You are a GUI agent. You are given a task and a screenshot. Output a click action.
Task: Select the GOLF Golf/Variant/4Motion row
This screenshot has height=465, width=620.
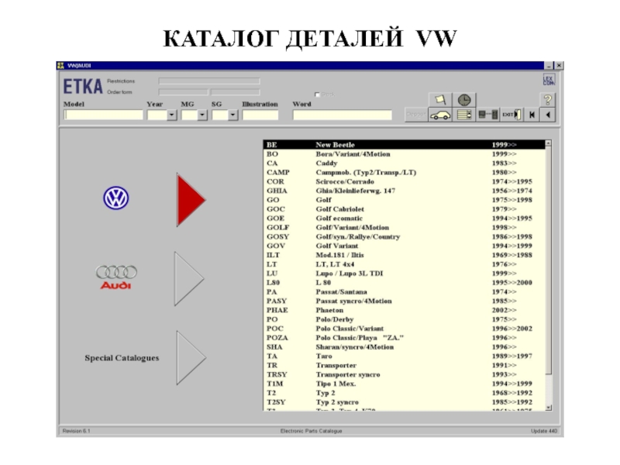(x=404, y=227)
